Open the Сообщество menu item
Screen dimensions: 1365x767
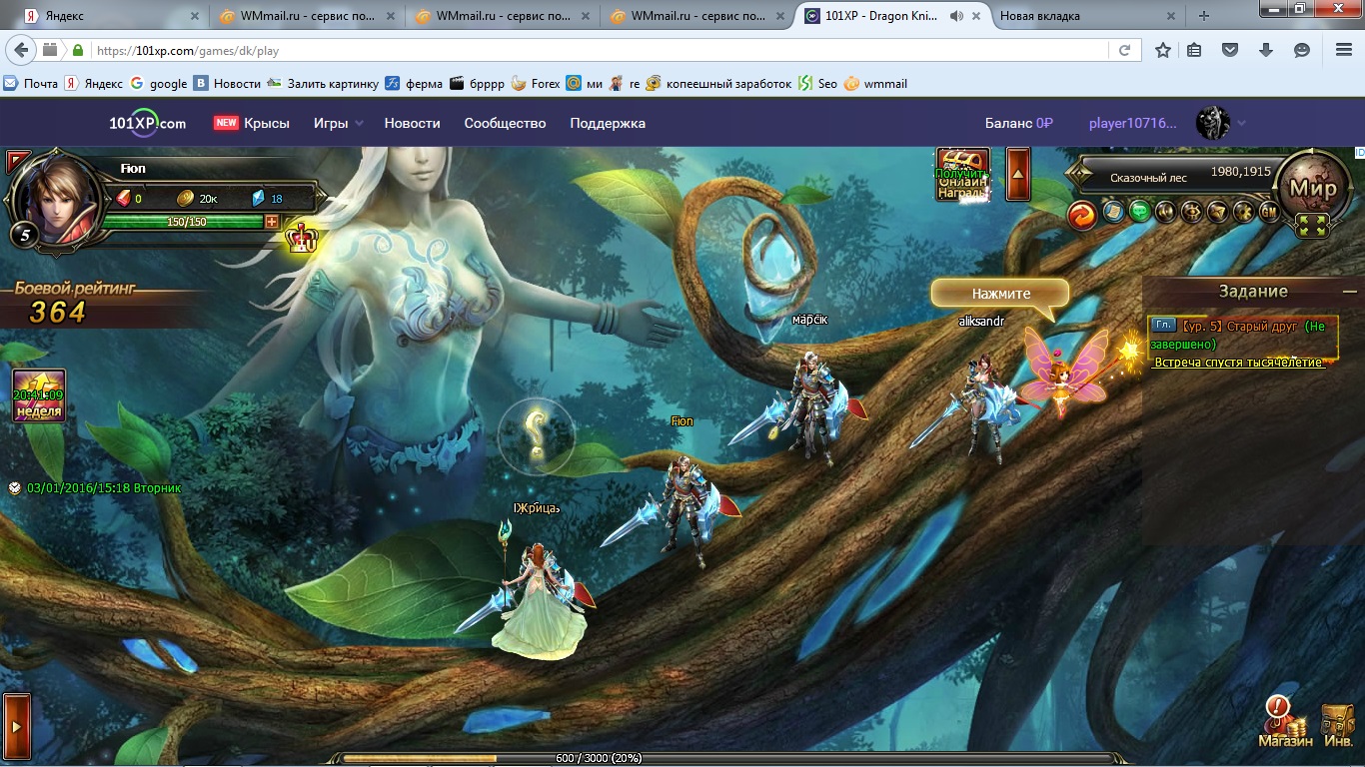click(505, 123)
